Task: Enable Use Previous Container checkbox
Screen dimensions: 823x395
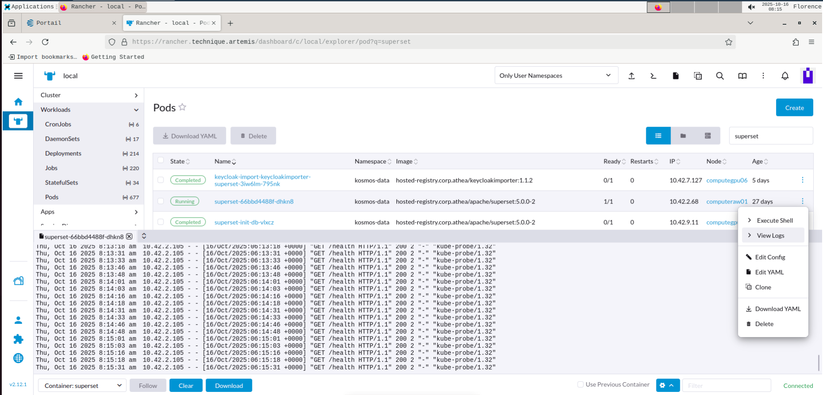Action: click(580, 384)
